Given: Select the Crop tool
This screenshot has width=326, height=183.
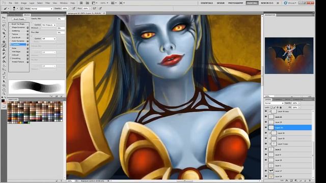Looking at the screenshot, I should (x=4, y=34).
